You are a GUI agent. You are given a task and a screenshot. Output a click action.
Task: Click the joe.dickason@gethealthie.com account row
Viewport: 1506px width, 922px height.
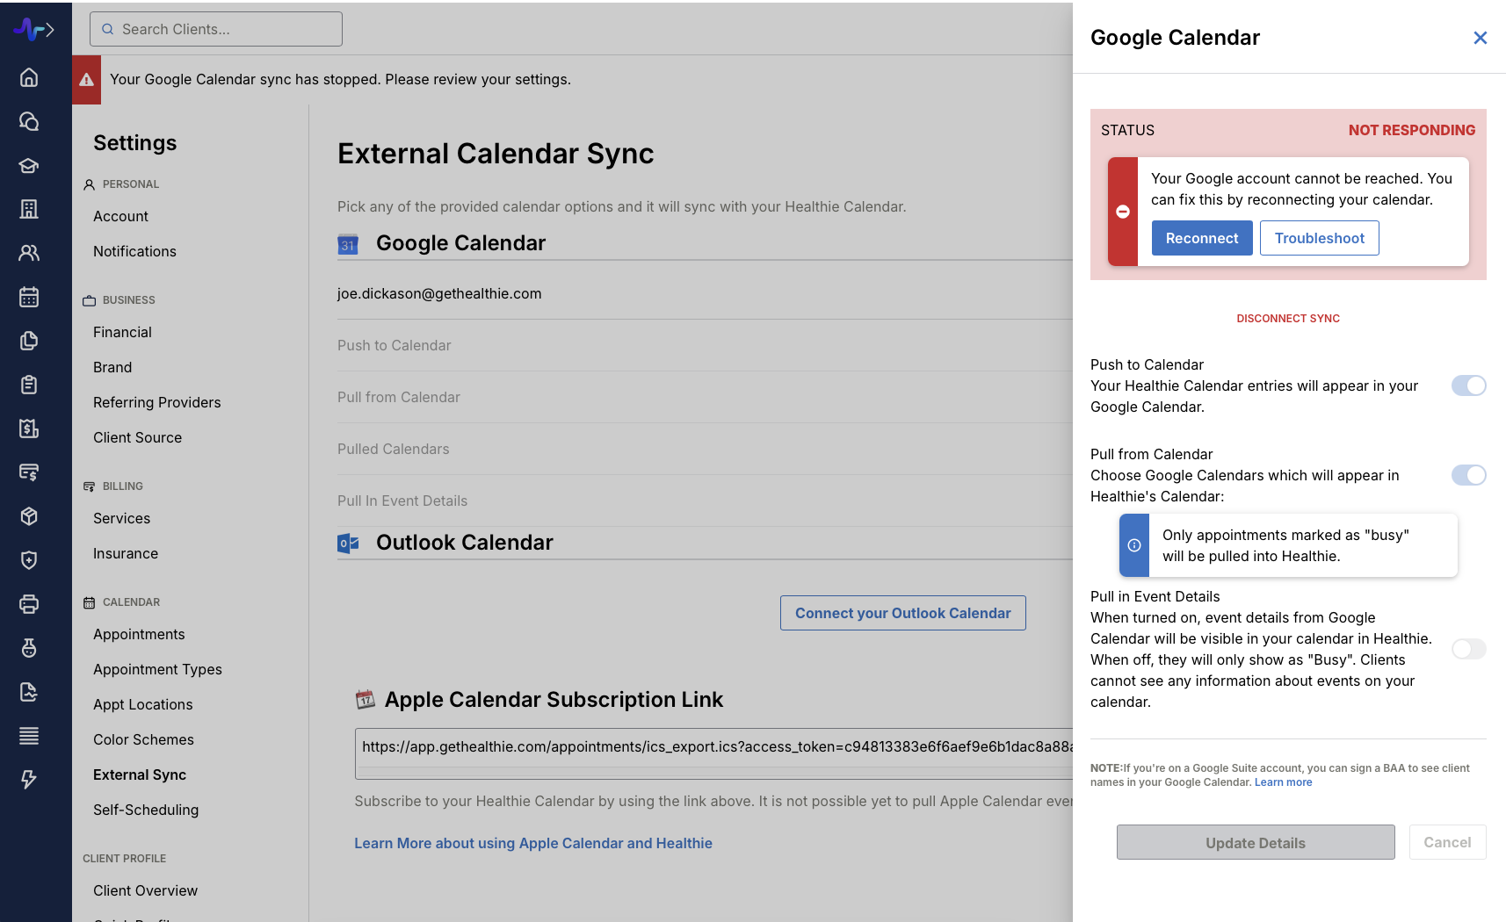click(x=705, y=294)
